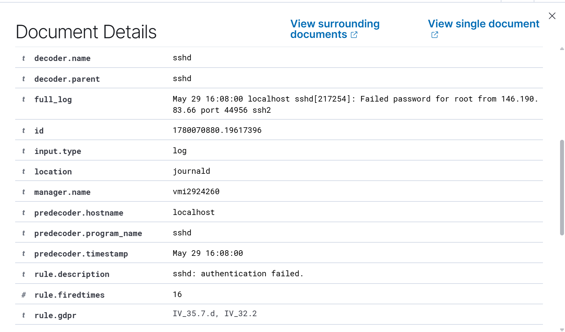This screenshot has height=332, width=565.
Task: Click text type icon for rule.description
Action: click(23, 274)
